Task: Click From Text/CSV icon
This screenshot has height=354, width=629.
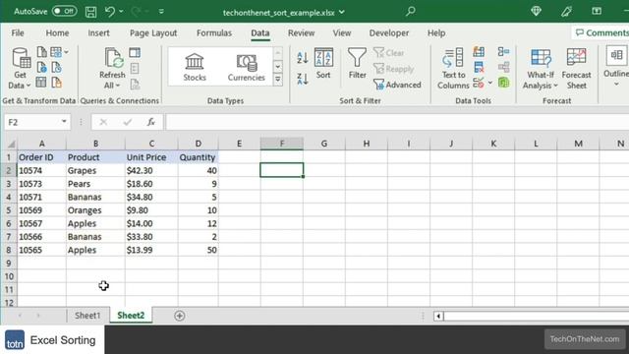Action: (41, 52)
